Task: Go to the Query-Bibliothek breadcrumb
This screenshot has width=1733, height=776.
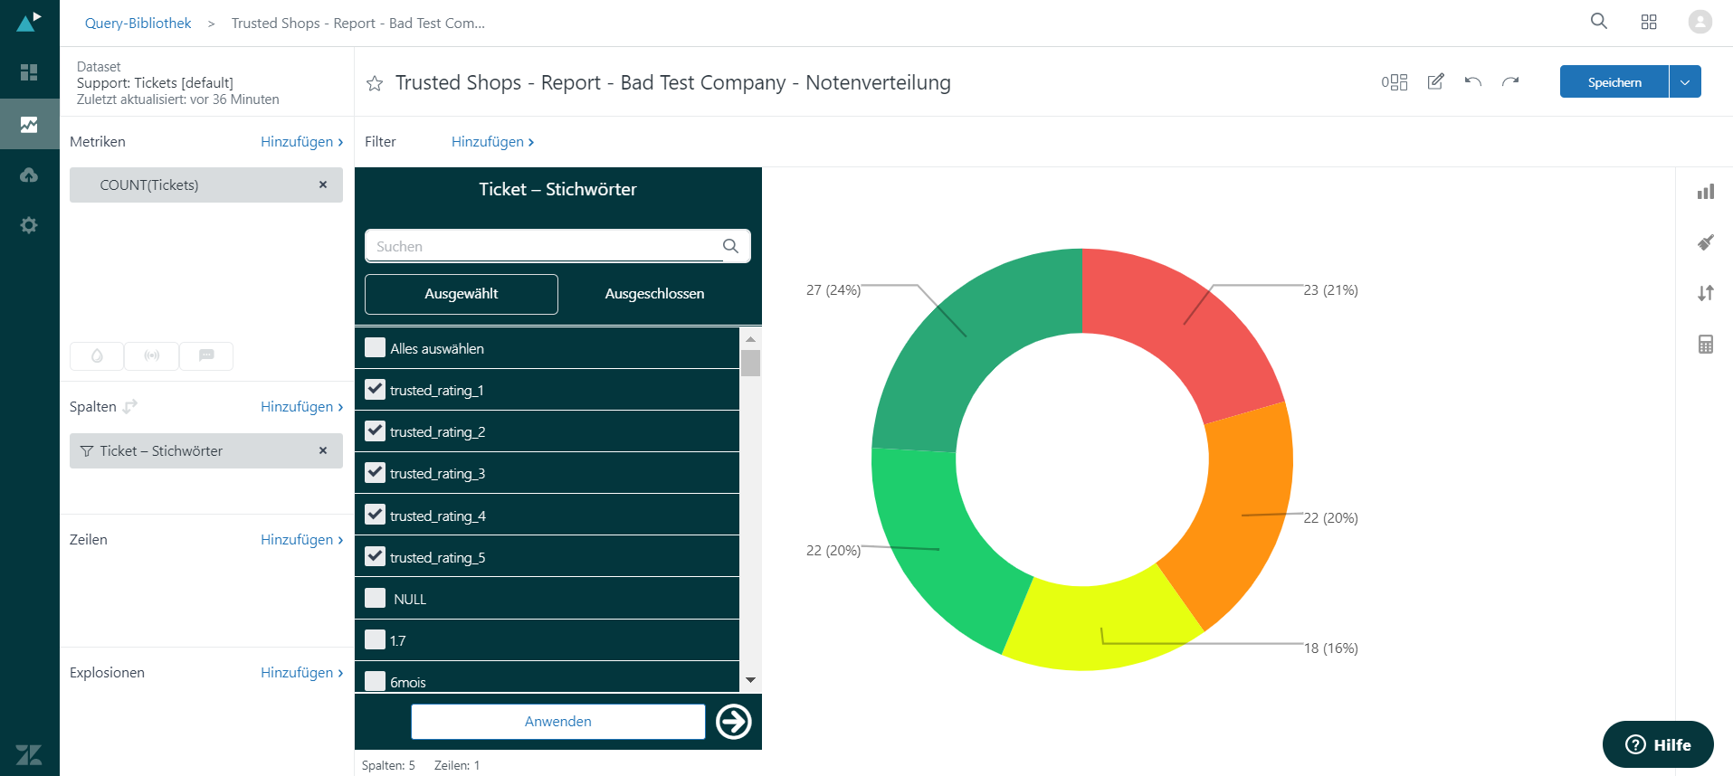Action: pos(138,24)
